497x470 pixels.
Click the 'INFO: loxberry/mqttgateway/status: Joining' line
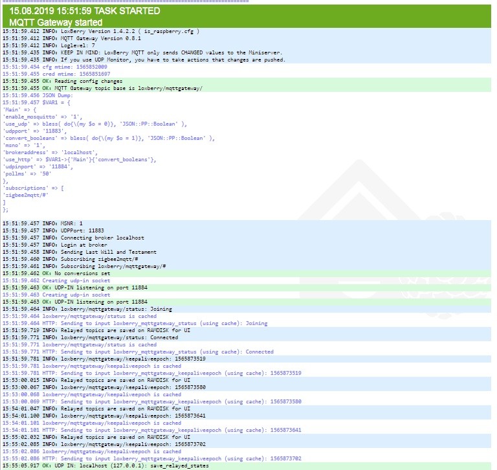(87, 309)
